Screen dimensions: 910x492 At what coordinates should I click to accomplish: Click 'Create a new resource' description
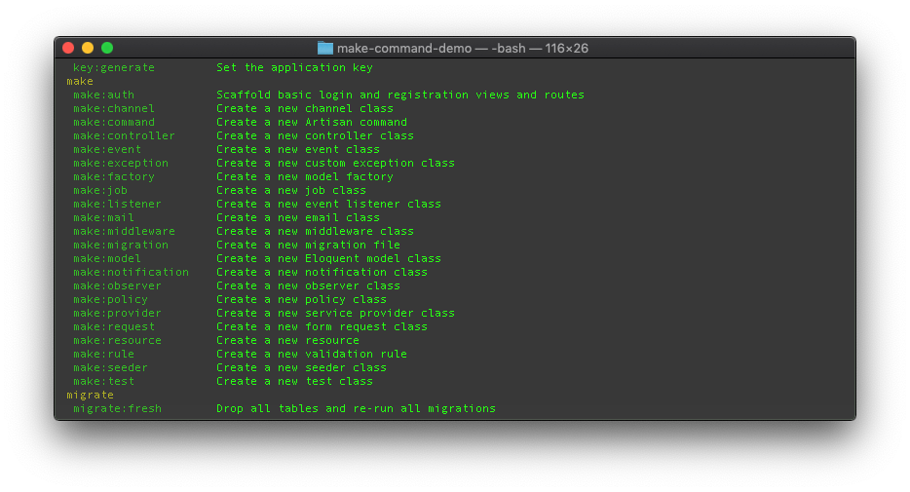[287, 340]
